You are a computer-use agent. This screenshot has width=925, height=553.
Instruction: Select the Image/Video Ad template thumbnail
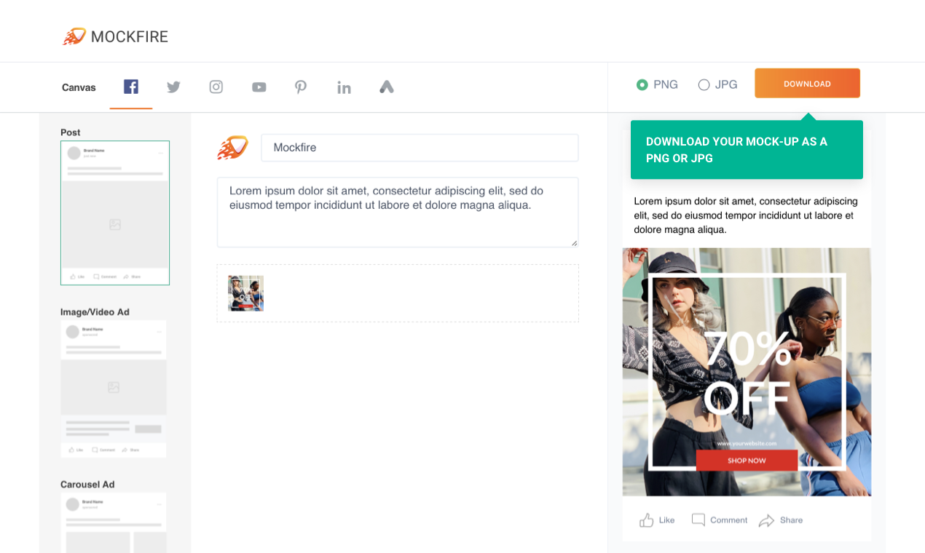pyautogui.click(x=114, y=389)
